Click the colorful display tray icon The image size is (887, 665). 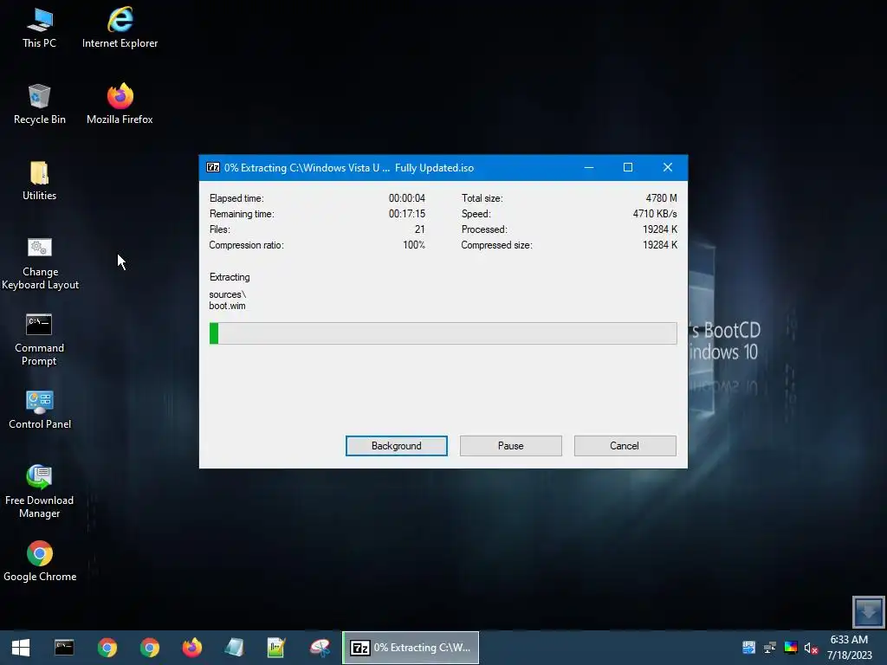coord(791,648)
